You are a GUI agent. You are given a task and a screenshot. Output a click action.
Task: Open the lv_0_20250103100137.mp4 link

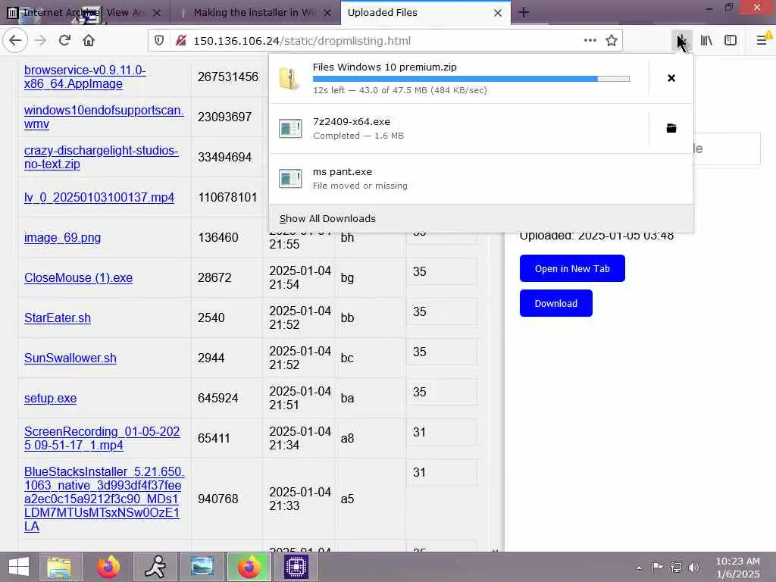(x=99, y=198)
